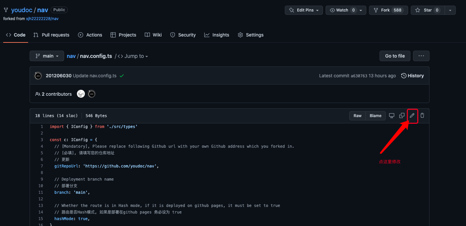
Task: Click the hashMode: true line
Action: click(72, 219)
